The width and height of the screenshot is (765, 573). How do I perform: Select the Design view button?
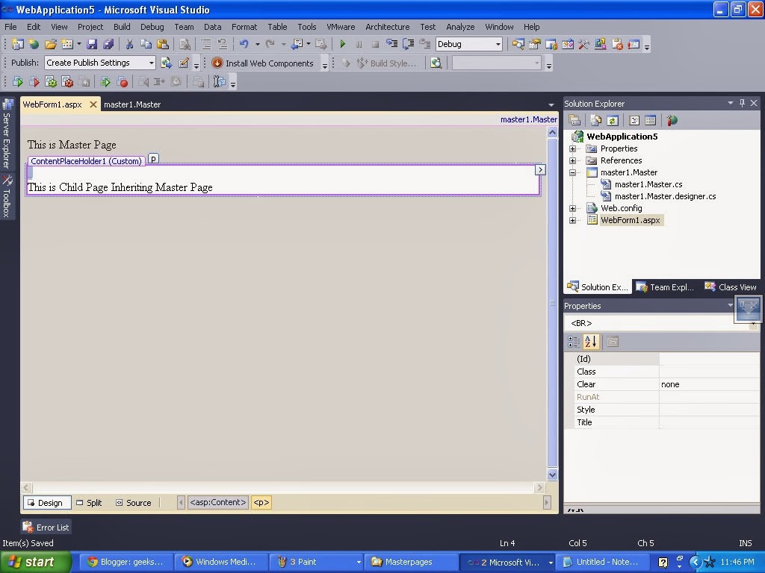click(47, 502)
